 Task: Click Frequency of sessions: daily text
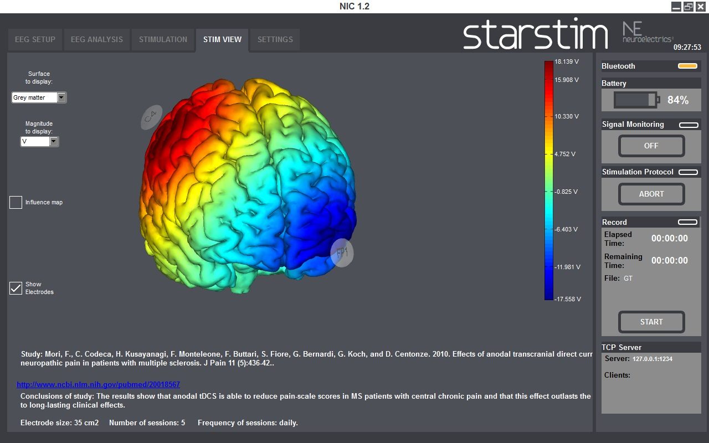pos(248,423)
